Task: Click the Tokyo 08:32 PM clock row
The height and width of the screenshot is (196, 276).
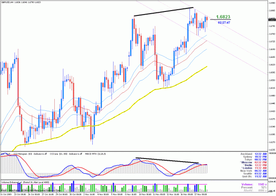Action: click(x=256, y=159)
